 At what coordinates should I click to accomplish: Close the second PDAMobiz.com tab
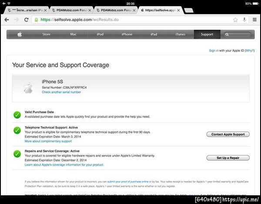click(90, 10)
